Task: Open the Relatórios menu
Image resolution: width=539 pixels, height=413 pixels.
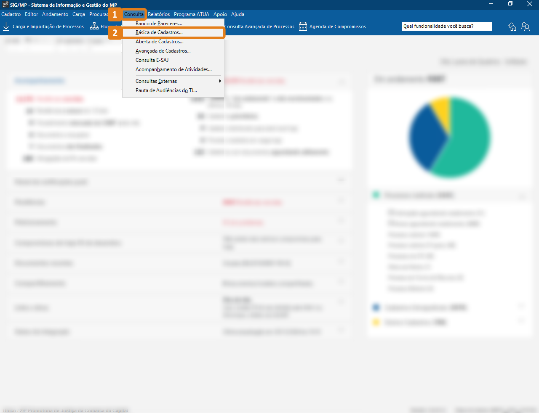Action: click(159, 14)
